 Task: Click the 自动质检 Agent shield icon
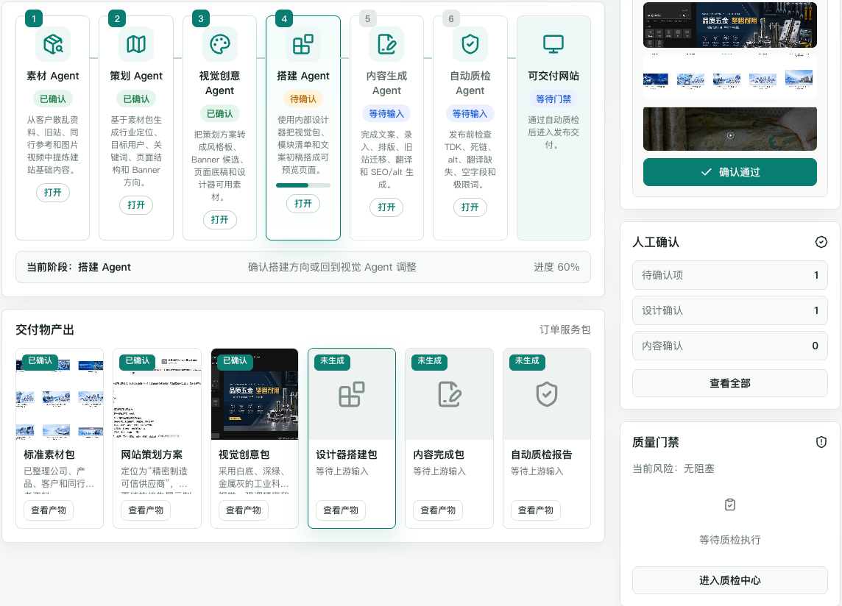[x=470, y=44]
